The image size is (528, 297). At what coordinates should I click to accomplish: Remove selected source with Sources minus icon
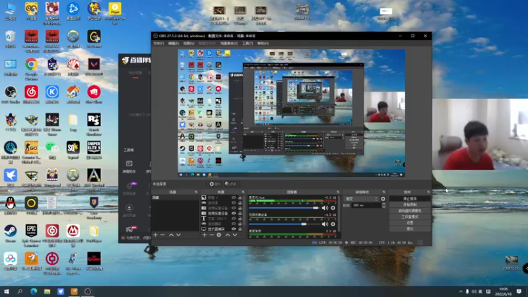click(x=211, y=235)
